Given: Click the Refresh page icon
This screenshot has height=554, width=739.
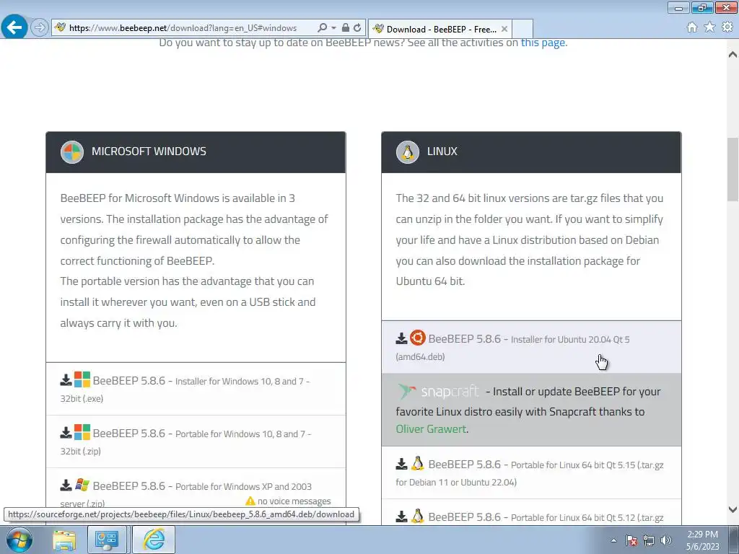Looking at the screenshot, I should click(x=357, y=28).
